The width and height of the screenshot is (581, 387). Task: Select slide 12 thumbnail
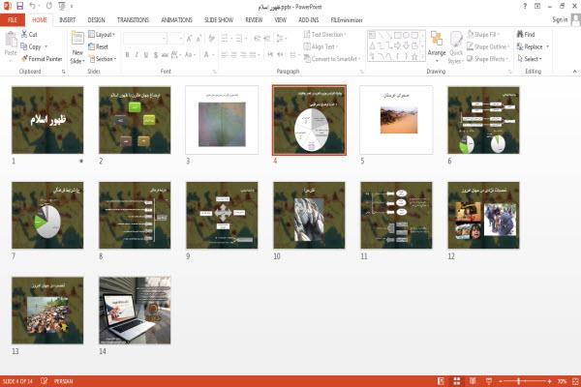click(483, 215)
